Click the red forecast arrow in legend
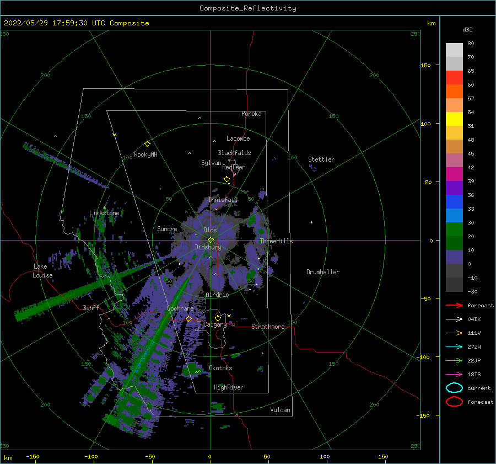This screenshot has height=464, width=496. pyautogui.click(x=454, y=305)
